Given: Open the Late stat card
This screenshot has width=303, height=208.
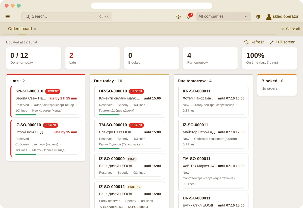Looking at the screenshot, I should tap(92, 58).
